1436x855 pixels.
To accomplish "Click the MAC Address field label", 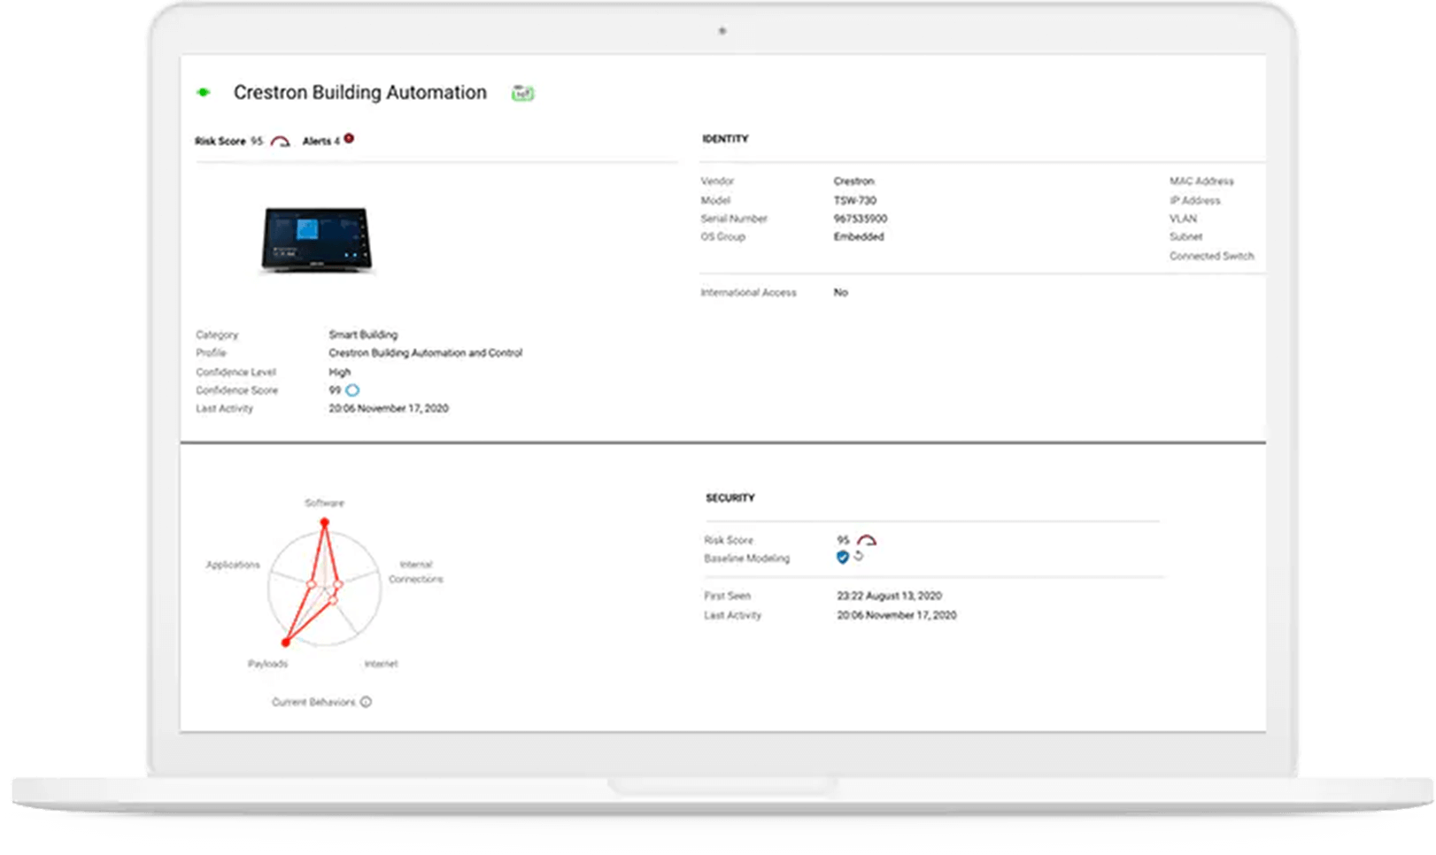I will point(1201,181).
